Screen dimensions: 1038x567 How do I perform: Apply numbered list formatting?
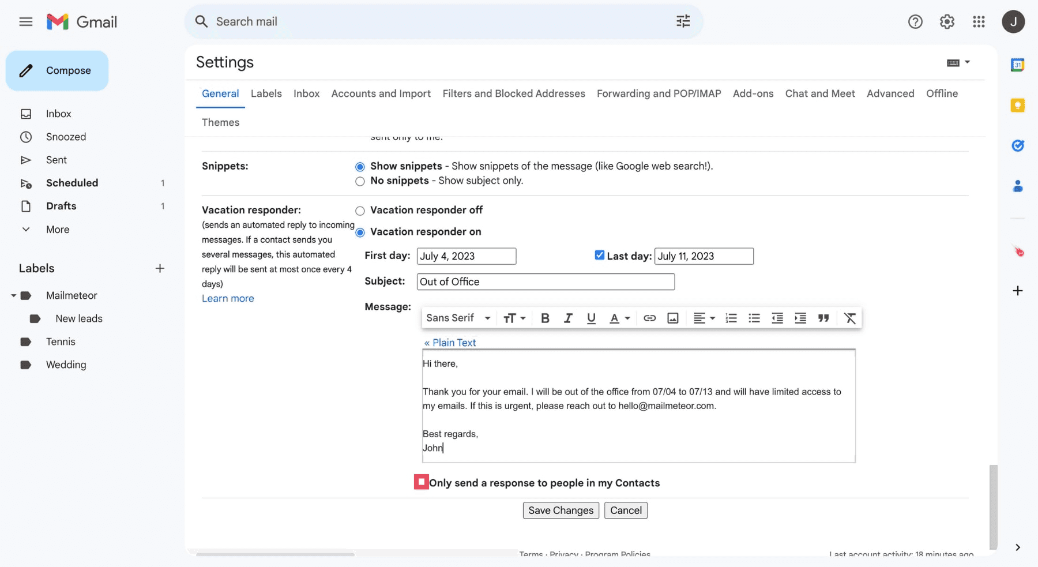click(x=731, y=318)
